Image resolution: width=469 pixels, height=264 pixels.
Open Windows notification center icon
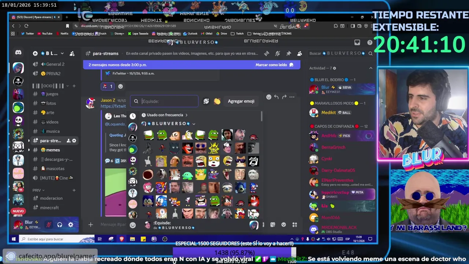click(x=370, y=239)
